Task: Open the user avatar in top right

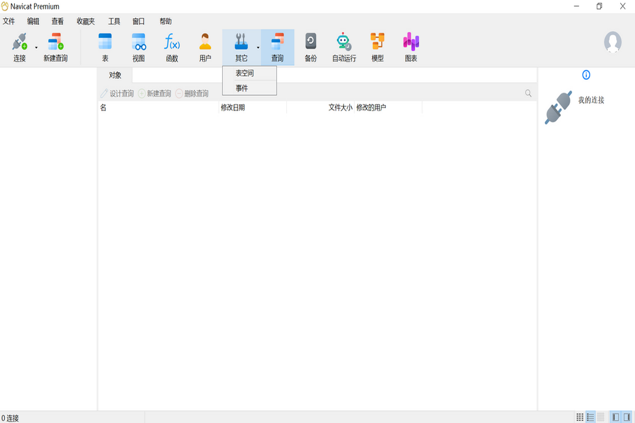Action: (612, 41)
